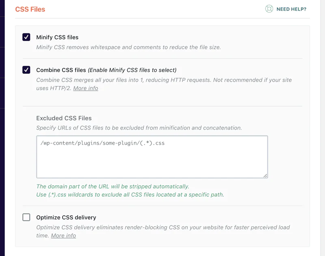Click the Combine CSS files label text
The height and width of the screenshot is (256, 325).
pyautogui.click(x=61, y=70)
